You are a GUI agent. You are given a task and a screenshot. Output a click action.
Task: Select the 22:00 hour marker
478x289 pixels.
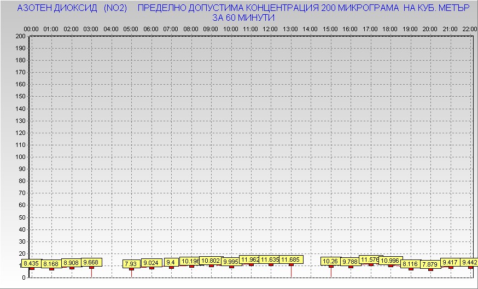point(469,29)
